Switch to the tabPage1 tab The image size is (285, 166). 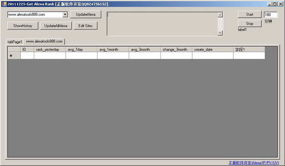click(15, 42)
